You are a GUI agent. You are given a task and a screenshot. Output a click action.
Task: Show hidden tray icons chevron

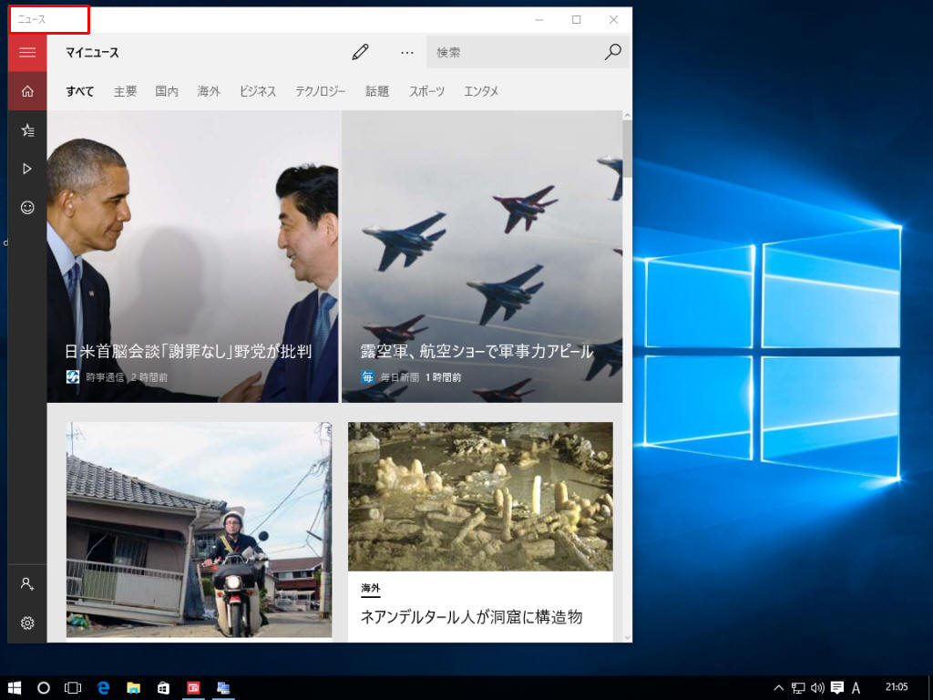778,688
